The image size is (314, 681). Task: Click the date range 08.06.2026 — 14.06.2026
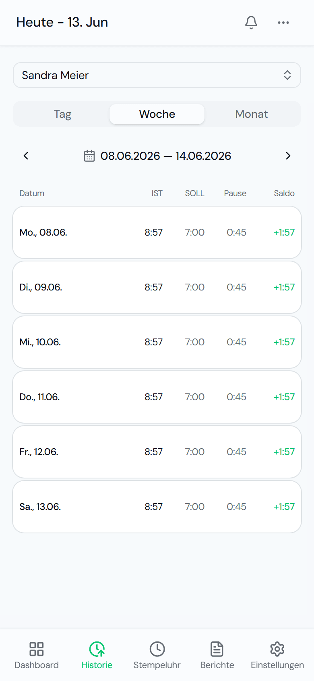(x=166, y=156)
